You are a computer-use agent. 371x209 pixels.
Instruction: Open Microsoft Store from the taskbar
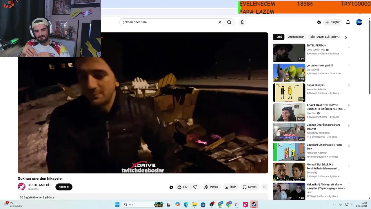pos(203,204)
